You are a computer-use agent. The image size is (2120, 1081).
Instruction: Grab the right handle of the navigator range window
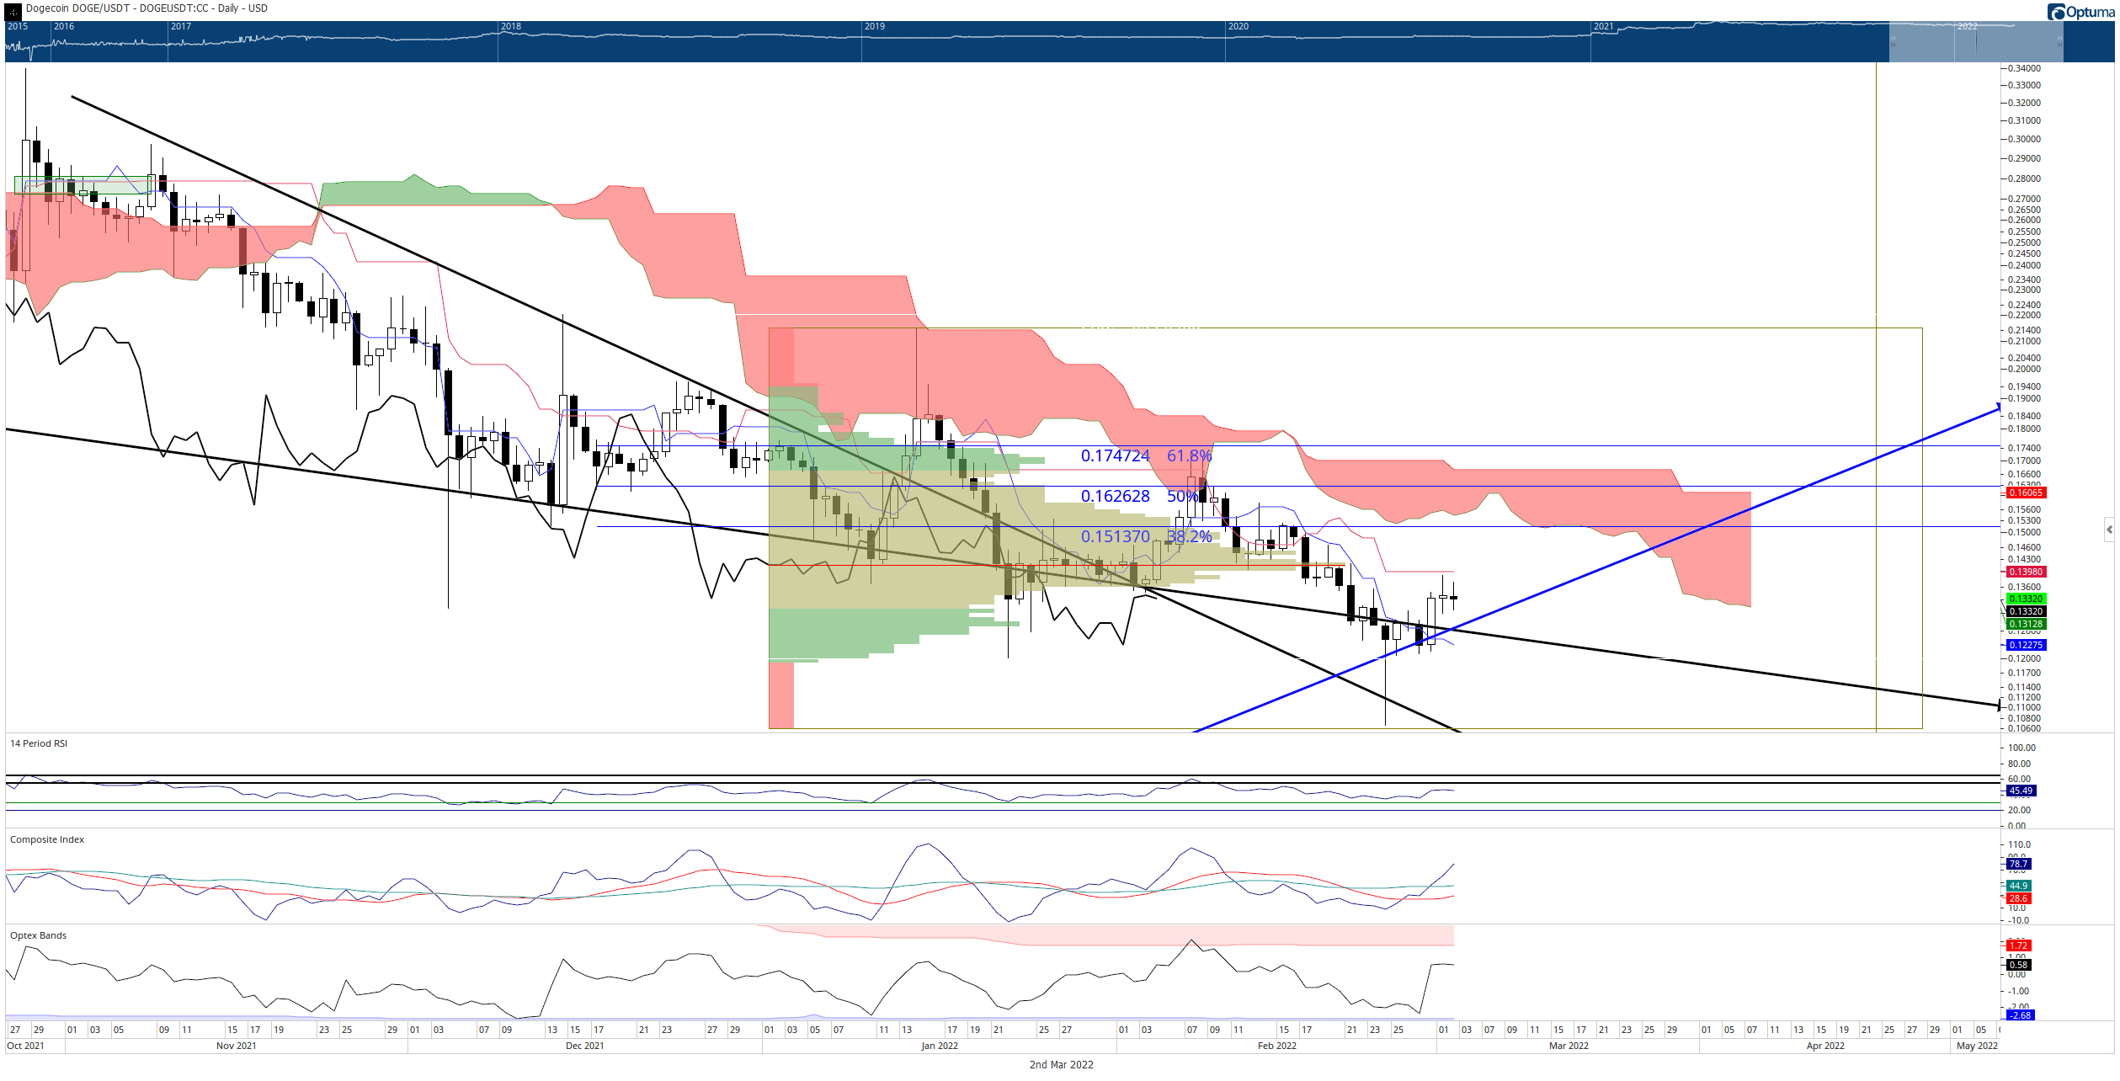tap(2059, 41)
